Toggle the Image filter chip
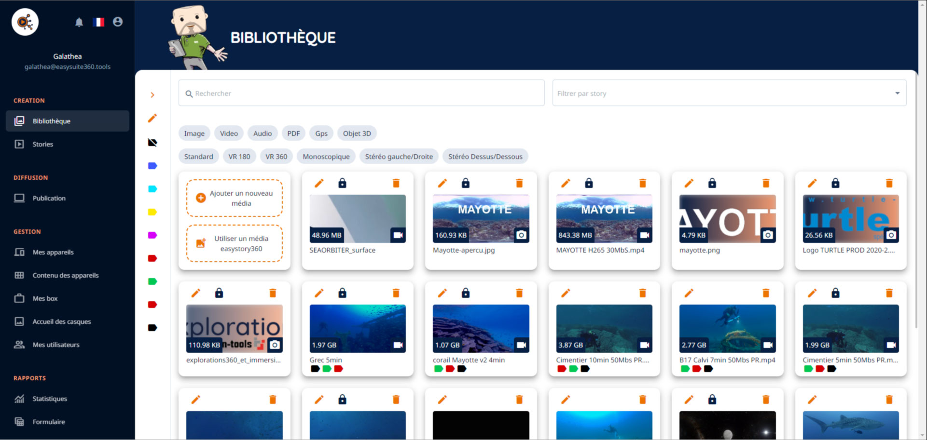This screenshot has width=927, height=440. [194, 133]
